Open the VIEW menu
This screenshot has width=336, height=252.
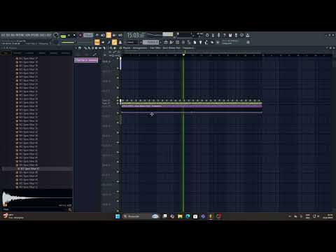click(x=27, y=35)
